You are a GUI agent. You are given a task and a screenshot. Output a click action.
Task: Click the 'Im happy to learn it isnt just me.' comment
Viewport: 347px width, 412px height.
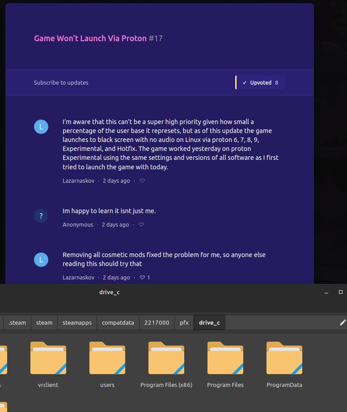(x=109, y=211)
